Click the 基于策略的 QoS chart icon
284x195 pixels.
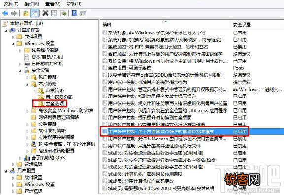point(27,158)
